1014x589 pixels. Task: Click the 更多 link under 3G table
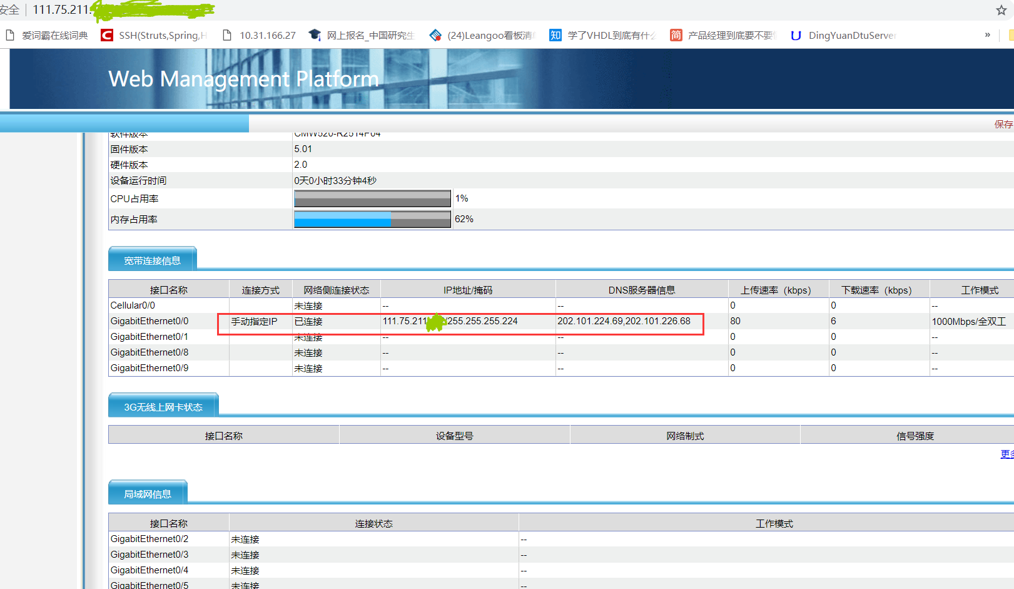(x=1007, y=454)
